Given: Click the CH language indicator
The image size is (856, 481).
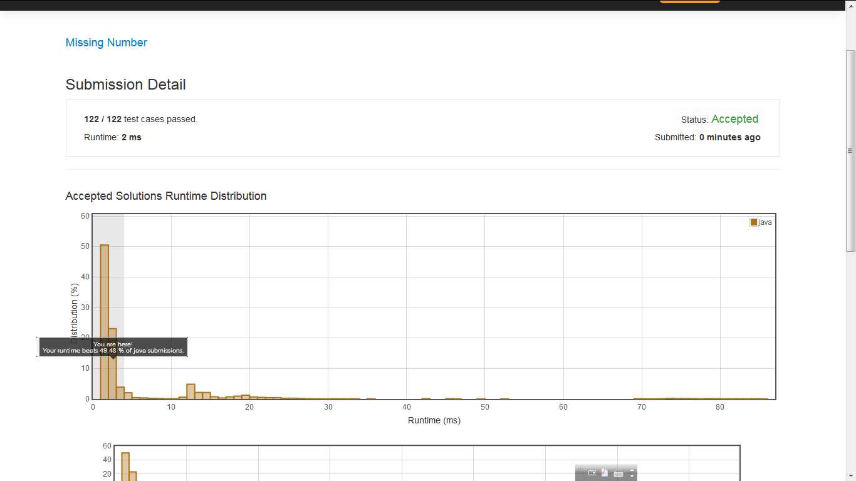Looking at the screenshot, I should click(592, 473).
